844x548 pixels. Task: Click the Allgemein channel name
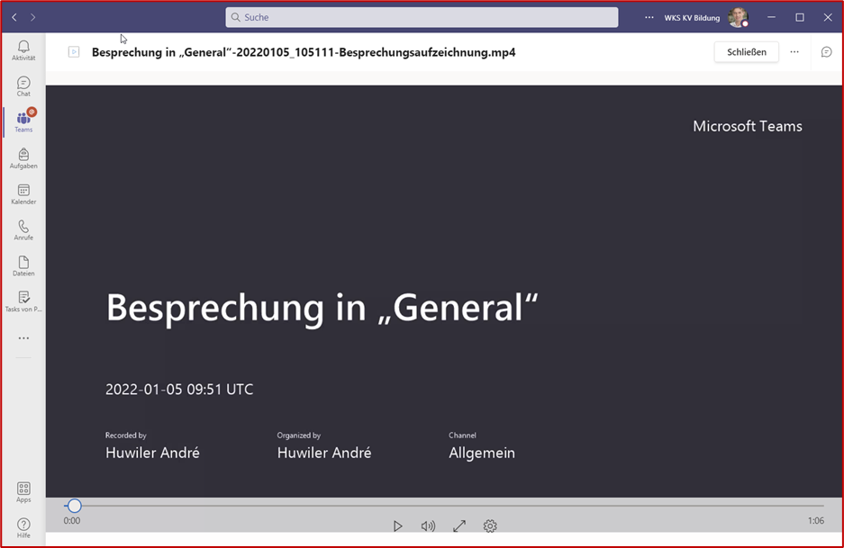coord(482,453)
